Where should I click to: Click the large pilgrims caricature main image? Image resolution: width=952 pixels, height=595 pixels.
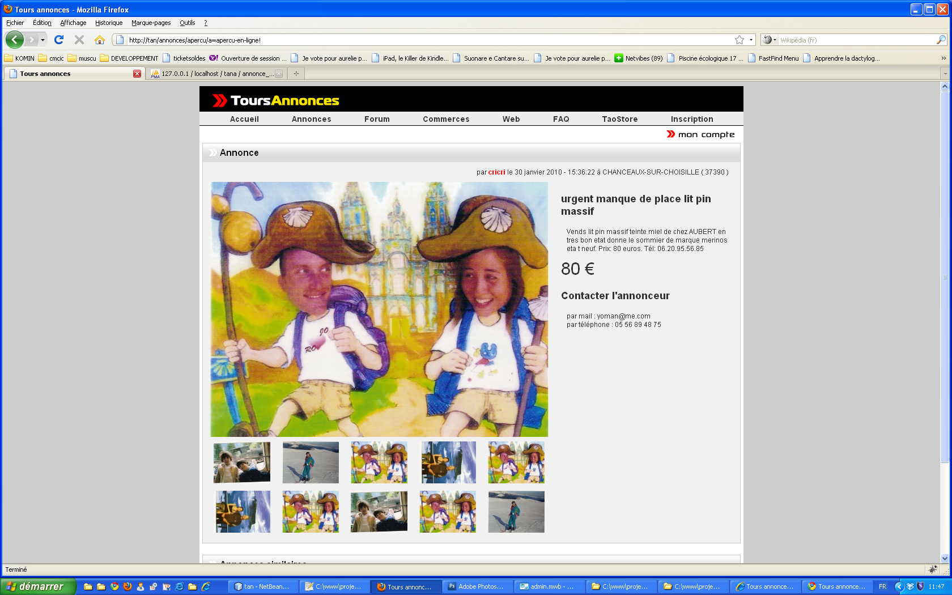(x=379, y=309)
